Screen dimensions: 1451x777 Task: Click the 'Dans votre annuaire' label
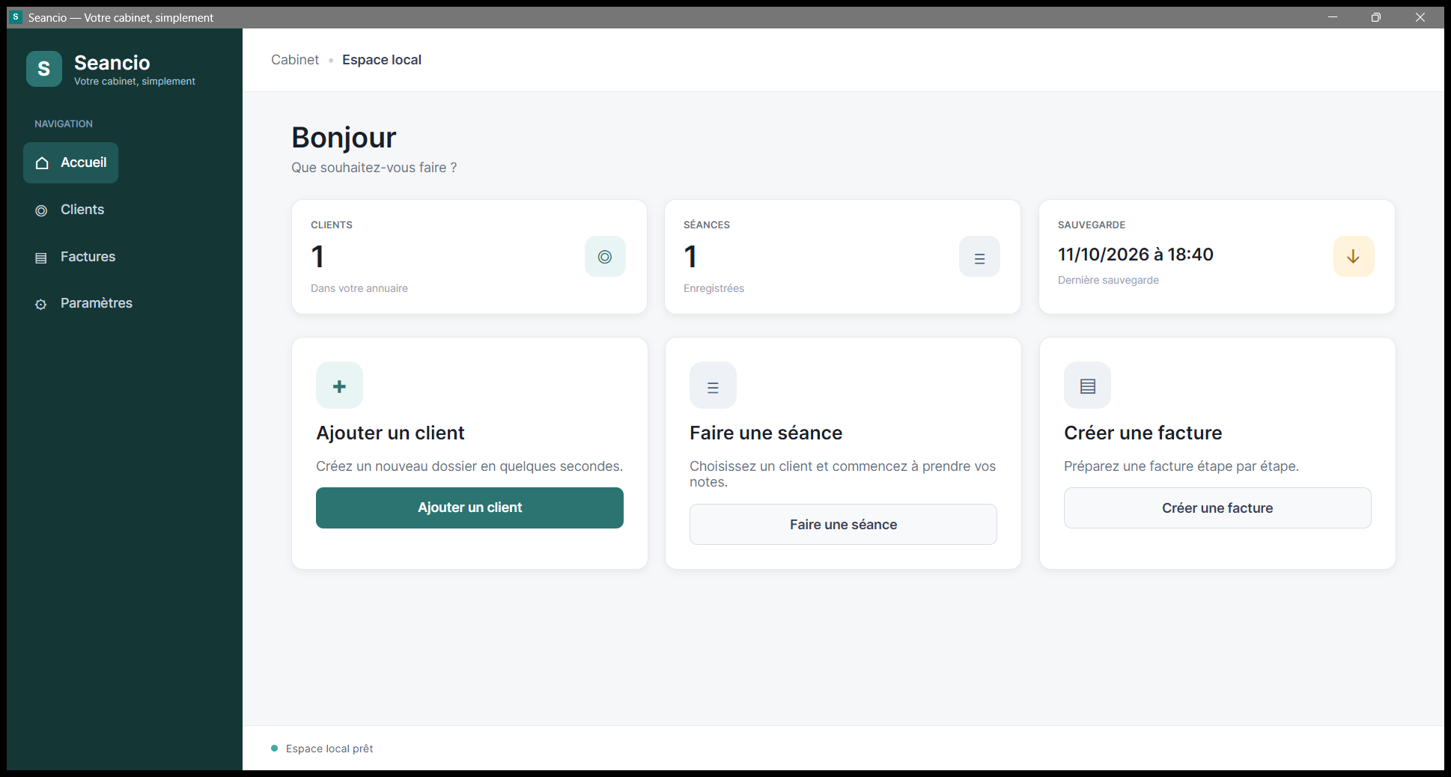click(x=359, y=288)
